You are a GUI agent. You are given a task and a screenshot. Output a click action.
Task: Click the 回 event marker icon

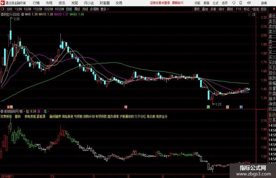(x=228, y=107)
